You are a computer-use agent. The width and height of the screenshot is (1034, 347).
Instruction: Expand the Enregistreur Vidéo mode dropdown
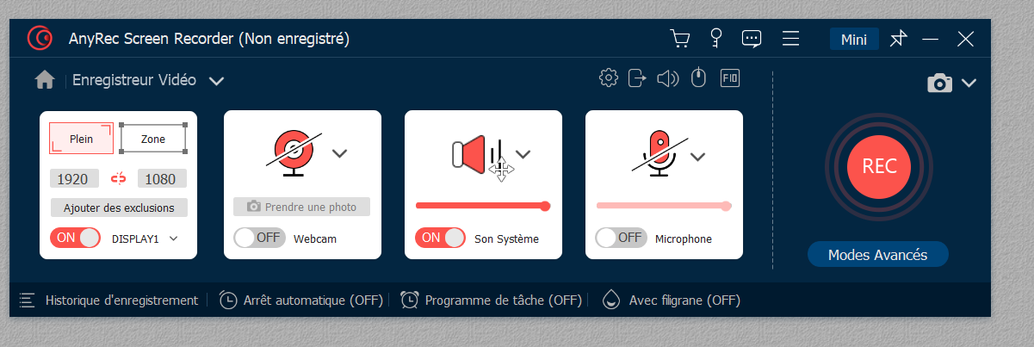click(x=216, y=81)
